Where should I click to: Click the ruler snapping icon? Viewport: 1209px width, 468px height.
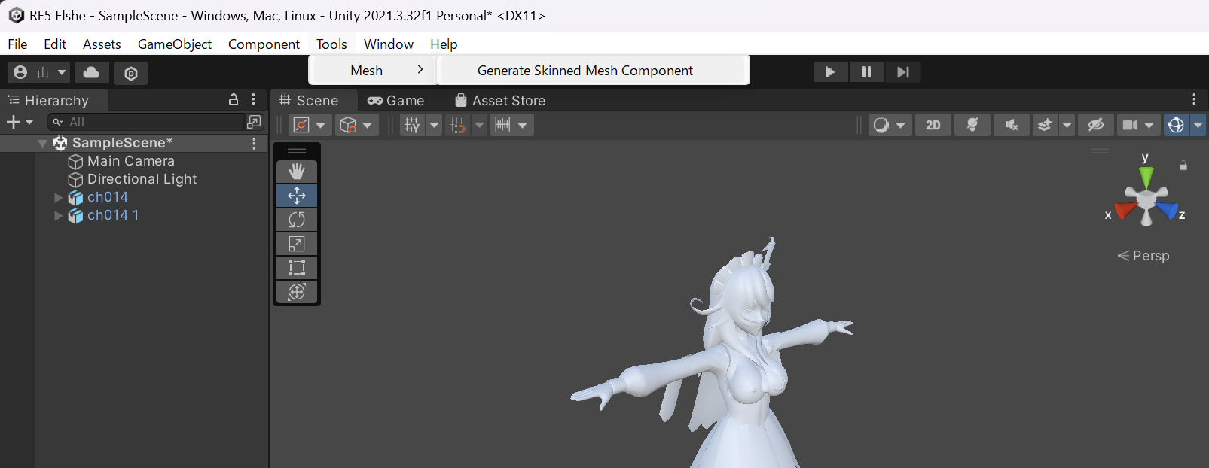502,125
